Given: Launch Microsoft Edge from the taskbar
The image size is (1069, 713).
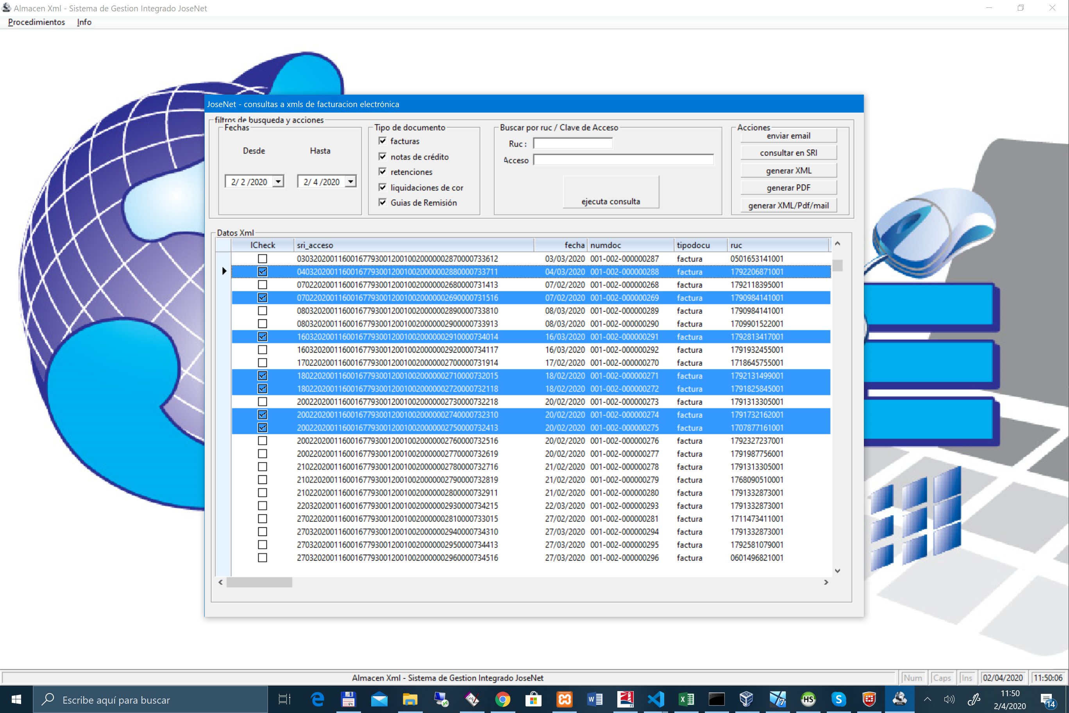Looking at the screenshot, I should tap(317, 699).
